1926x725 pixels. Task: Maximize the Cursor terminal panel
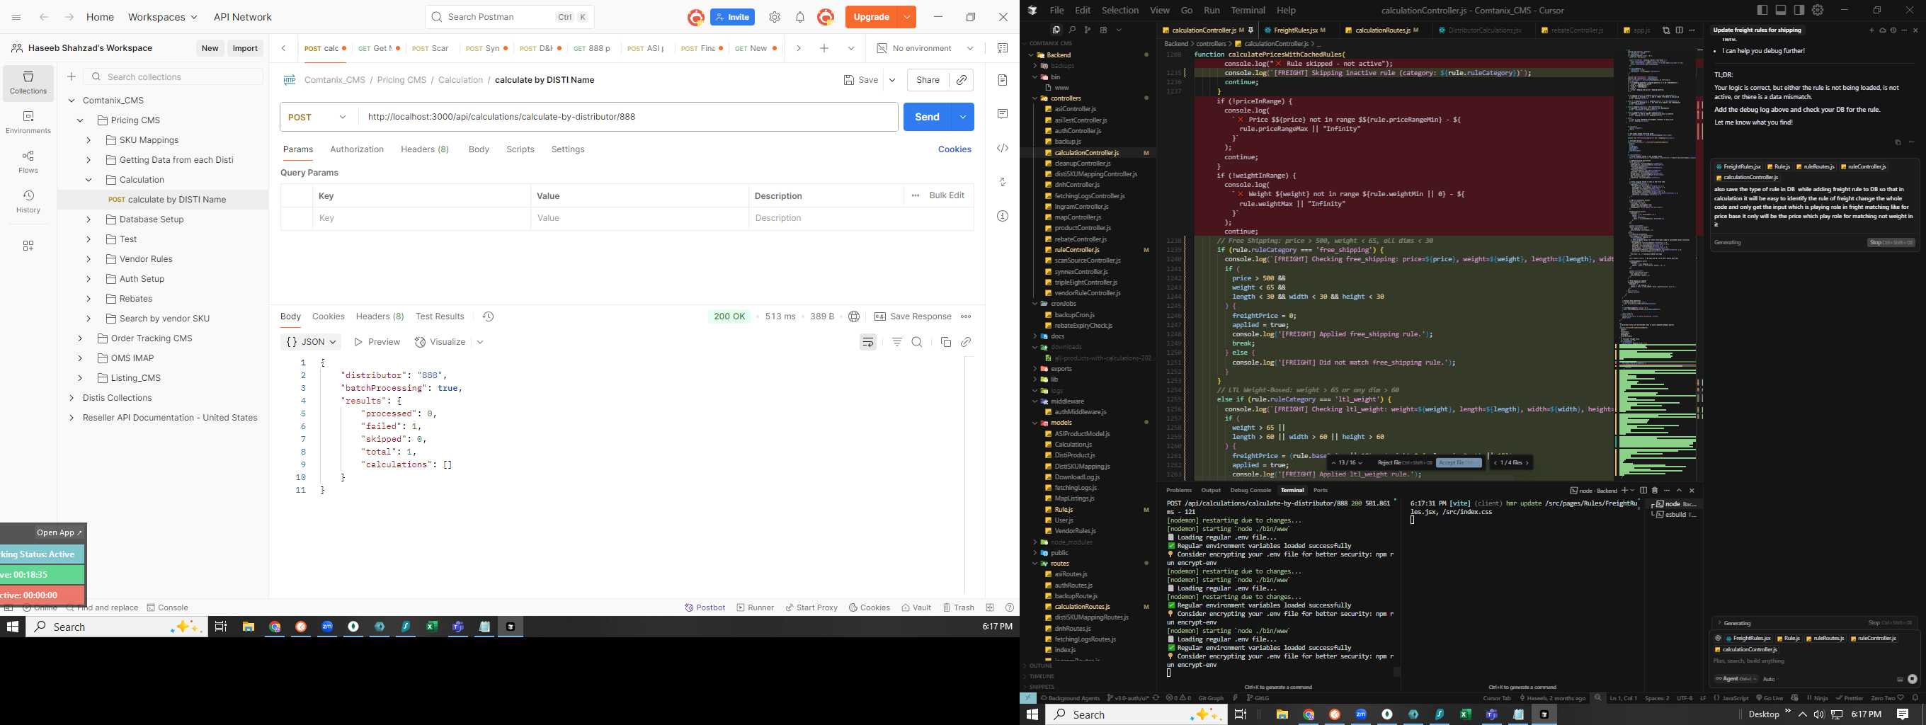pyautogui.click(x=1680, y=491)
